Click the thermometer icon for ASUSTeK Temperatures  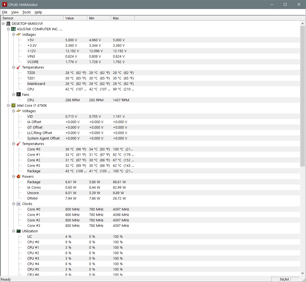[x=19, y=67]
